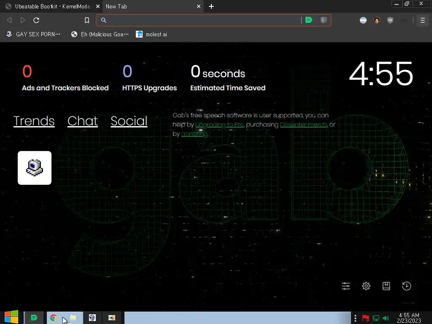Click the Estimated Time Saved stat
This screenshot has height=324, width=432.
click(228, 78)
